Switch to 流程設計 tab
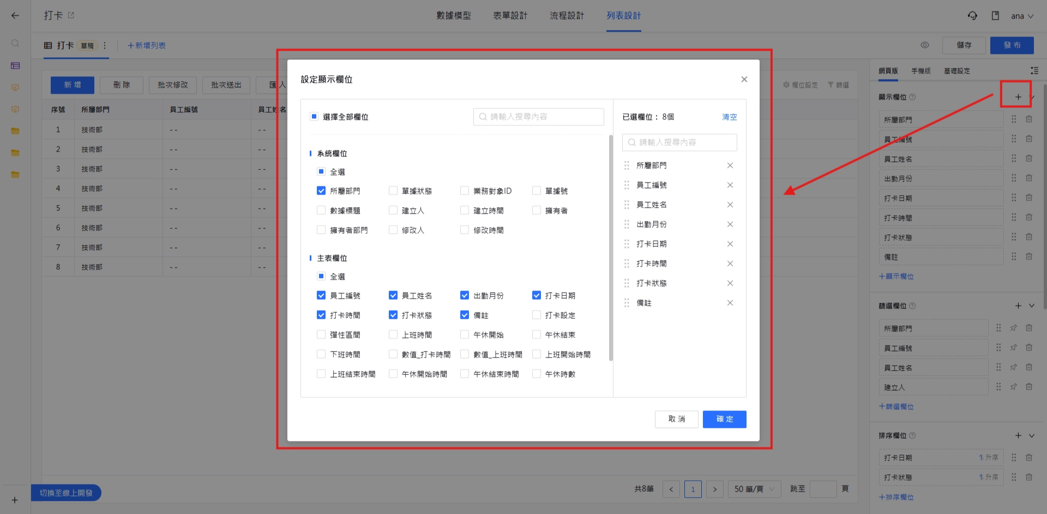 (x=567, y=16)
